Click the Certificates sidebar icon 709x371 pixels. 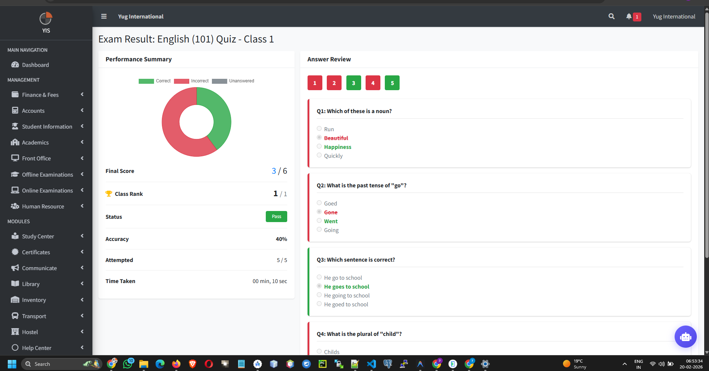(15, 252)
